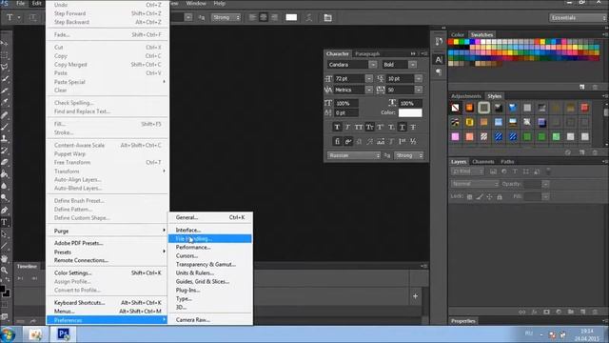Click the Add layer style fx icon
Screen dimensions: 609x343
coord(535,312)
